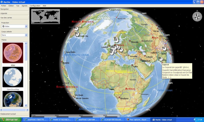Click the Lahore city label
Image resolution: width=204 pixels, height=122 pixels.
(x=154, y=53)
